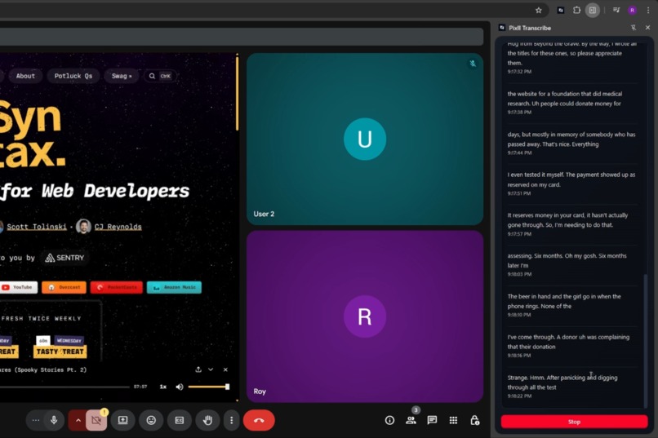The image size is (658, 438).
Task: Open host controls lock icon
Action: click(474, 420)
